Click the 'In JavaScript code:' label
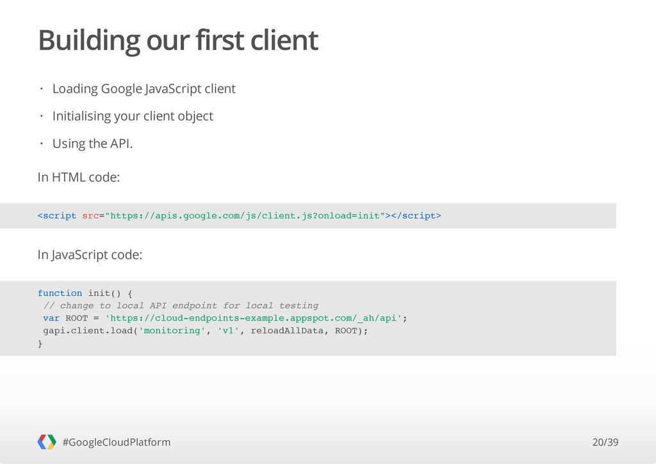The width and height of the screenshot is (656, 464). (90, 254)
